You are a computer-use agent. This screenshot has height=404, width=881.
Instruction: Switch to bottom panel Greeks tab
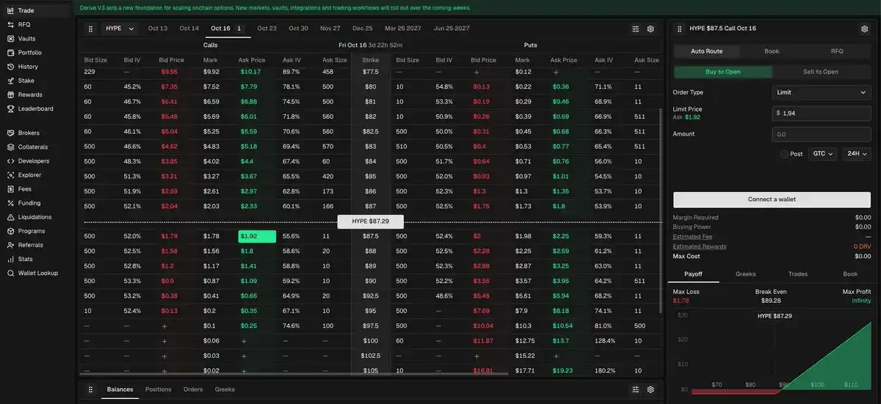(x=225, y=389)
